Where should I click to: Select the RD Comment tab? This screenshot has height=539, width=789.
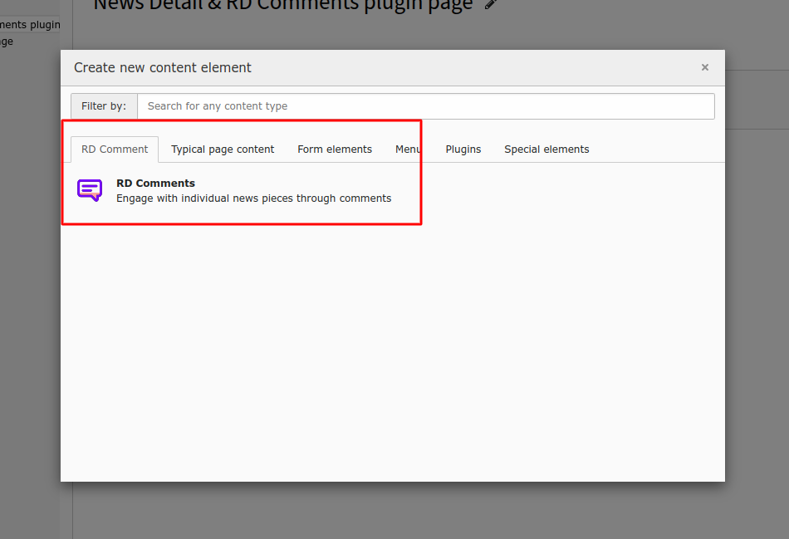coord(114,149)
